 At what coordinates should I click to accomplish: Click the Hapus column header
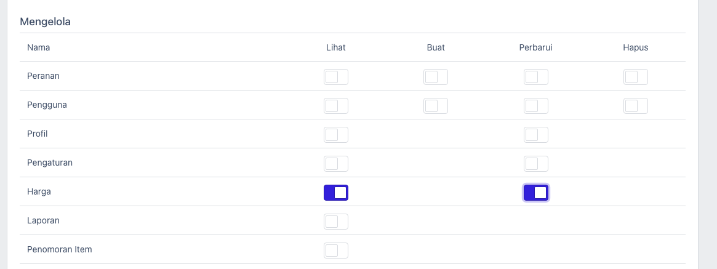[636, 47]
